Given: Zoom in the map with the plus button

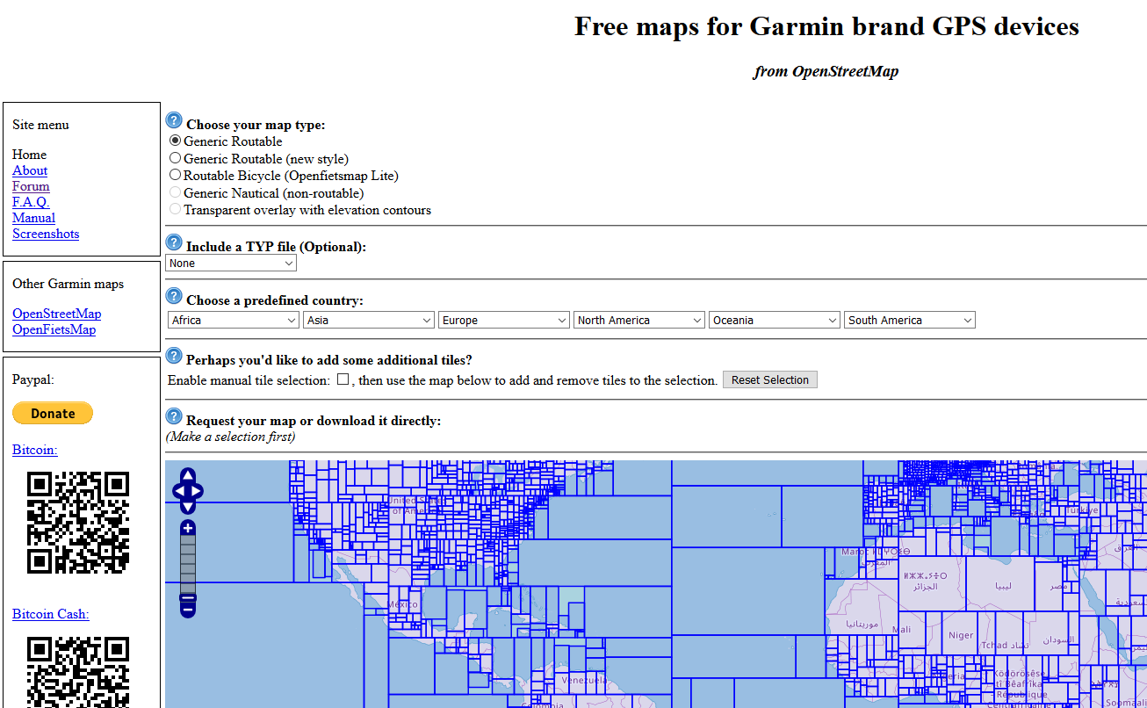Looking at the screenshot, I should 188,528.
